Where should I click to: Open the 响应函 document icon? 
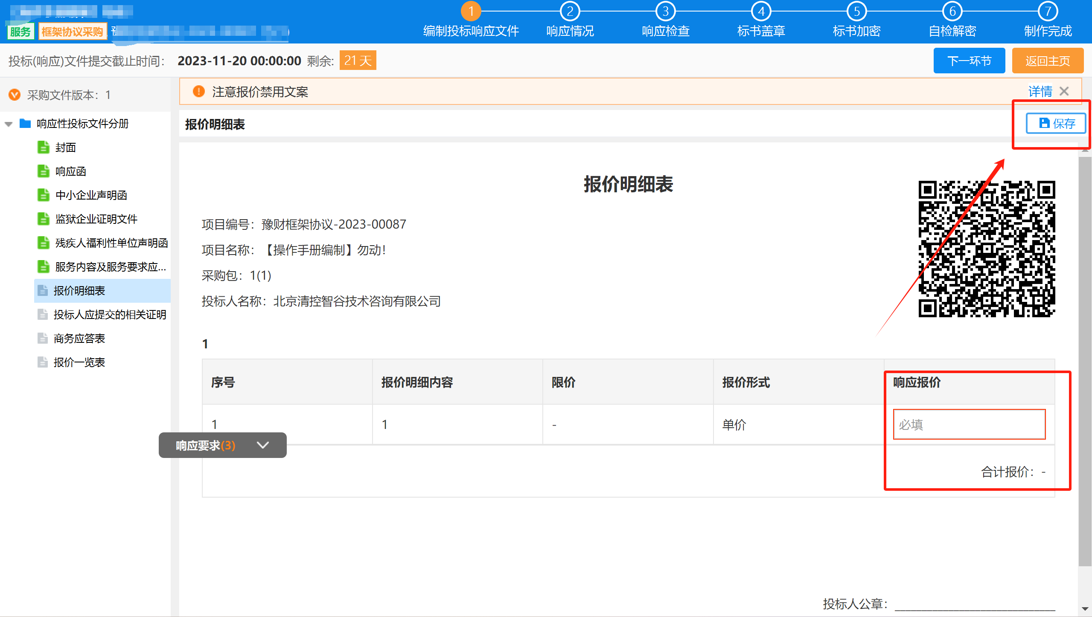click(x=43, y=171)
